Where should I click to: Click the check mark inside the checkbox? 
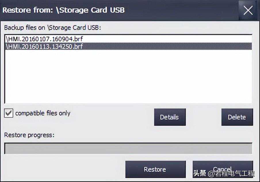[8, 113]
